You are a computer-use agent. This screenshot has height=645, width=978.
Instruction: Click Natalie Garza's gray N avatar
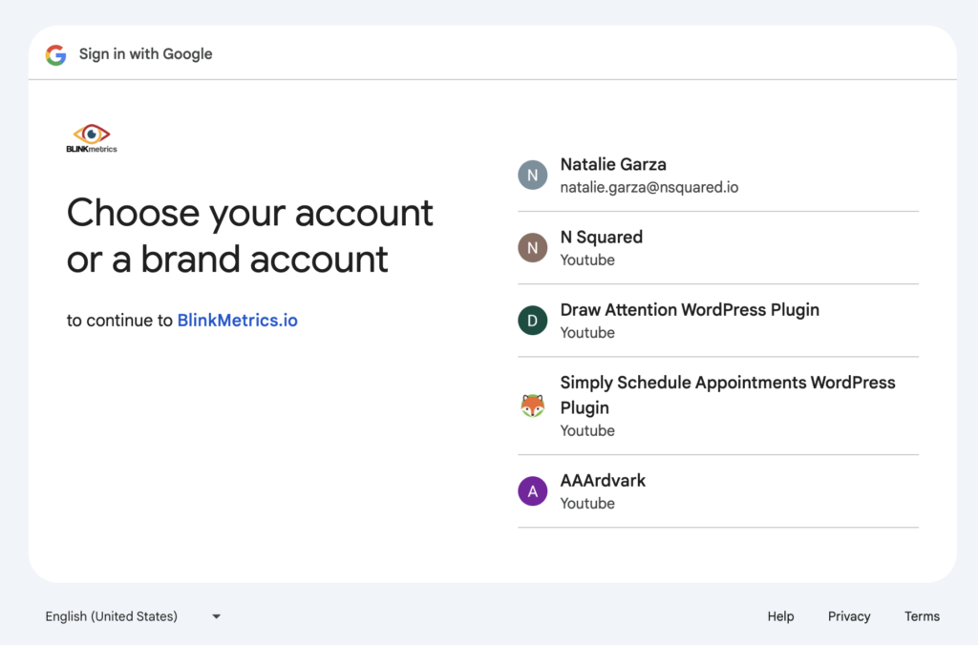click(532, 176)
